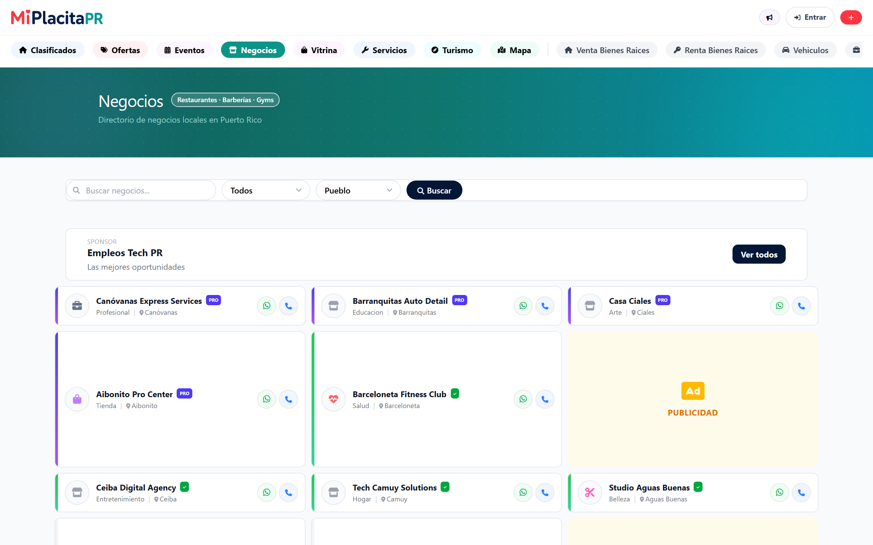The width and height of the screenshot is (873, 545).
Task: Open the Todos category dropdown
Action: click(266, 190)
